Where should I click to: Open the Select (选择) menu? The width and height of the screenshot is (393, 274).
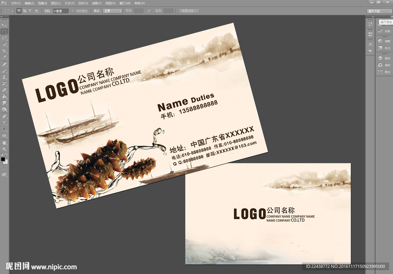[x=83, y=3]
